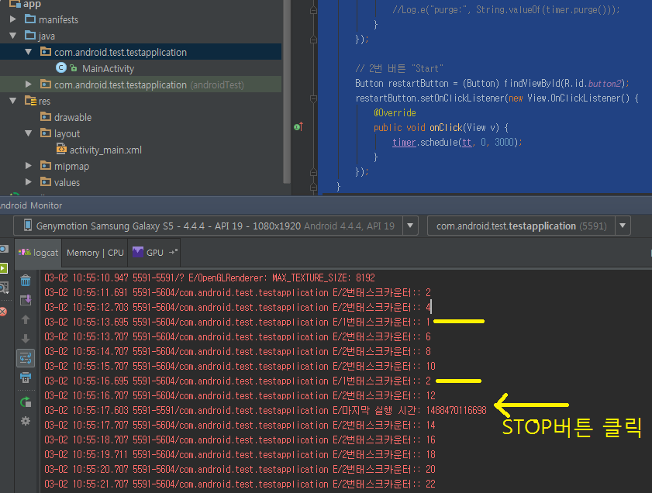Open logcat settings gear icon
652x493 pixels.
tap(26, 421)
